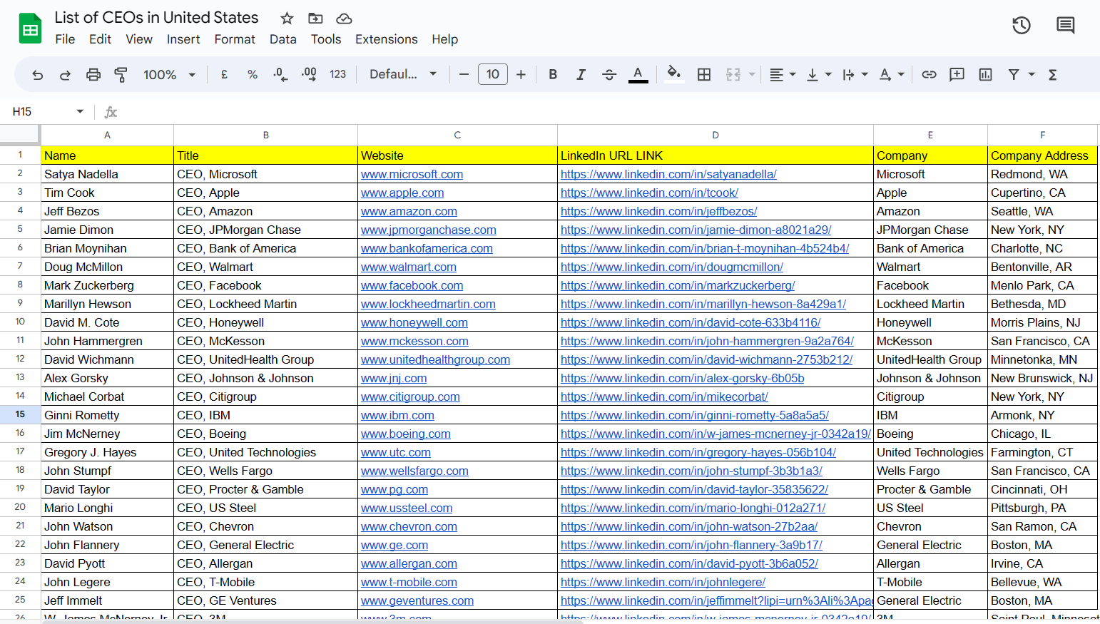Open the merge type dropdown arrow
1100x624 pixels.
click(x=752, y=74)
